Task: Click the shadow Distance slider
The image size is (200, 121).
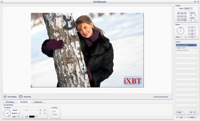Action: pyautogui.click(x=28, y=113)
